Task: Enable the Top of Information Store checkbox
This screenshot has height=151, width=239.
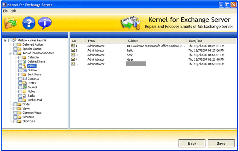Action: [15, 53]
